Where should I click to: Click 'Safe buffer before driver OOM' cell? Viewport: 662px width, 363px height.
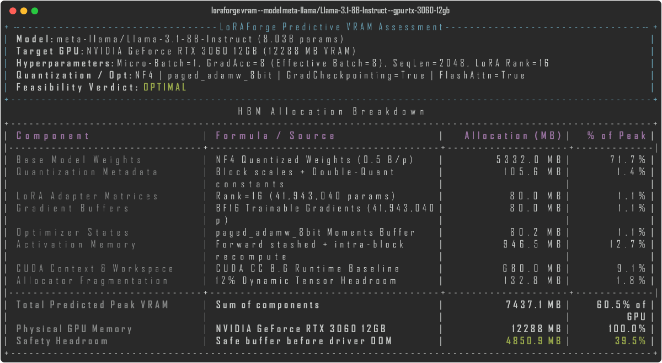(x=304, y=341)
